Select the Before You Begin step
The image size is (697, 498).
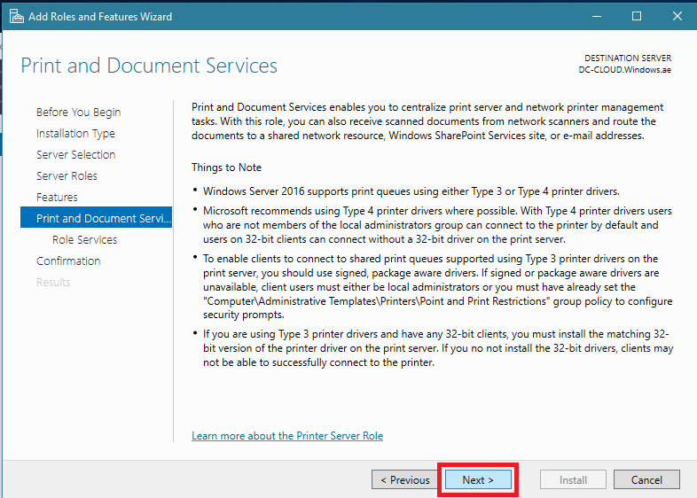click(x=79, y=113)
